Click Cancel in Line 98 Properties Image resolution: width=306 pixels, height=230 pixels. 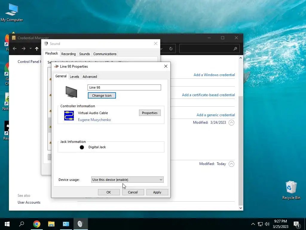tap(133, 192)
